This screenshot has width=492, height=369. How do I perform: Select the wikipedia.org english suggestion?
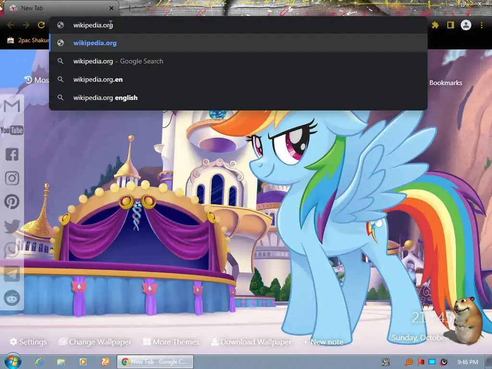(238, 98)
